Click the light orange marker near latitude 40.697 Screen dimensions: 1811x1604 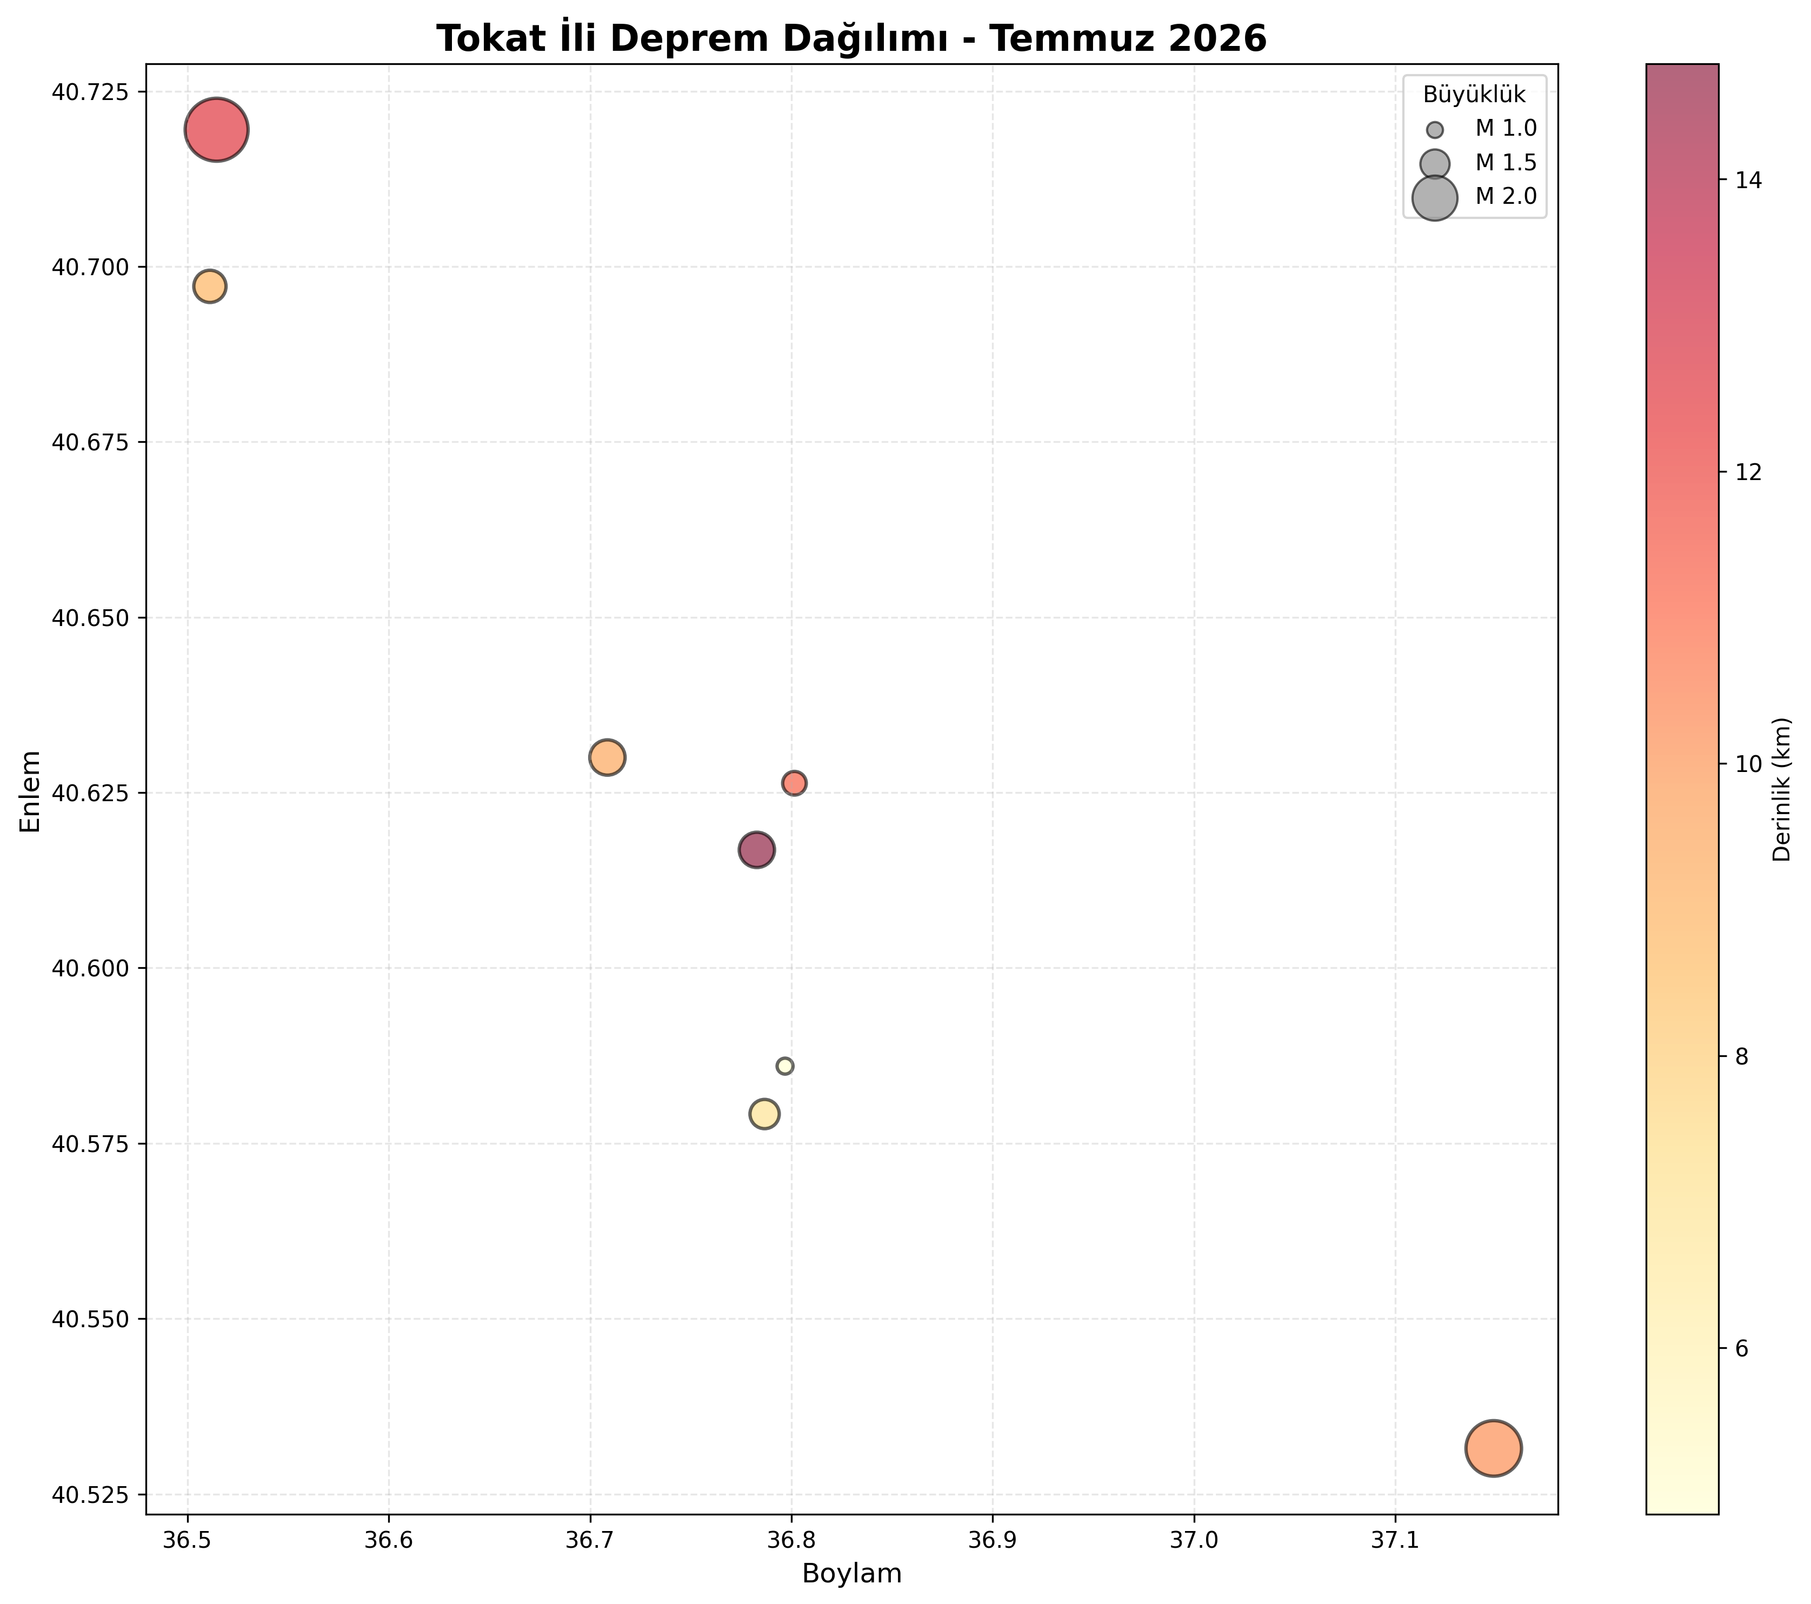coord(209,286)
